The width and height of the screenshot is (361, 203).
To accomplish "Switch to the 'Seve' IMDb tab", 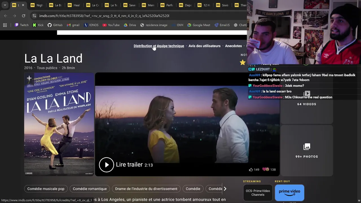I will pos(129,5).
